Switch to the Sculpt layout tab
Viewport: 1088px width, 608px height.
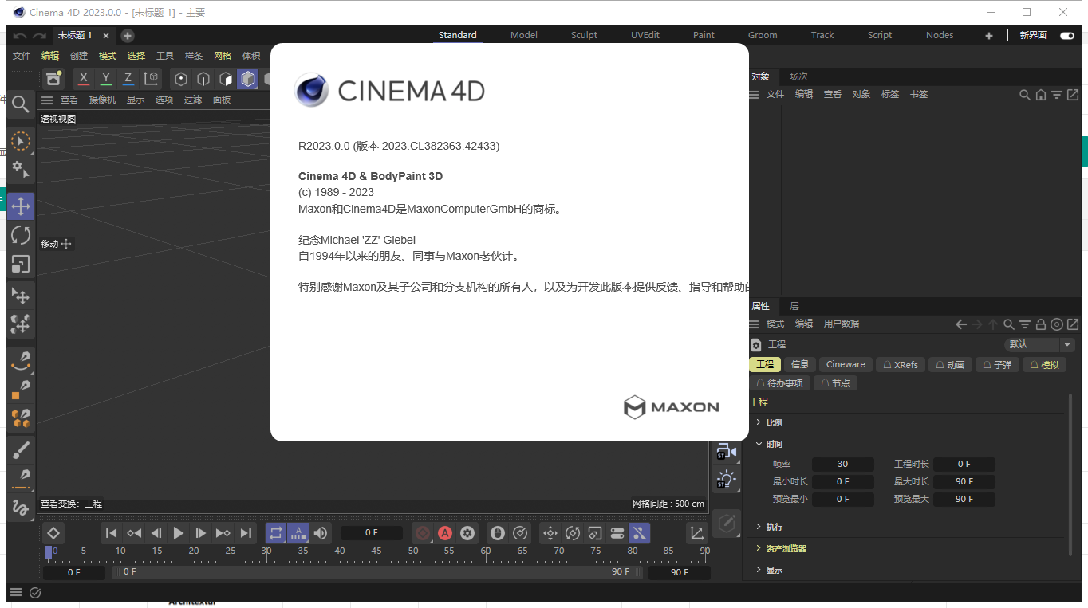[583, 35]
